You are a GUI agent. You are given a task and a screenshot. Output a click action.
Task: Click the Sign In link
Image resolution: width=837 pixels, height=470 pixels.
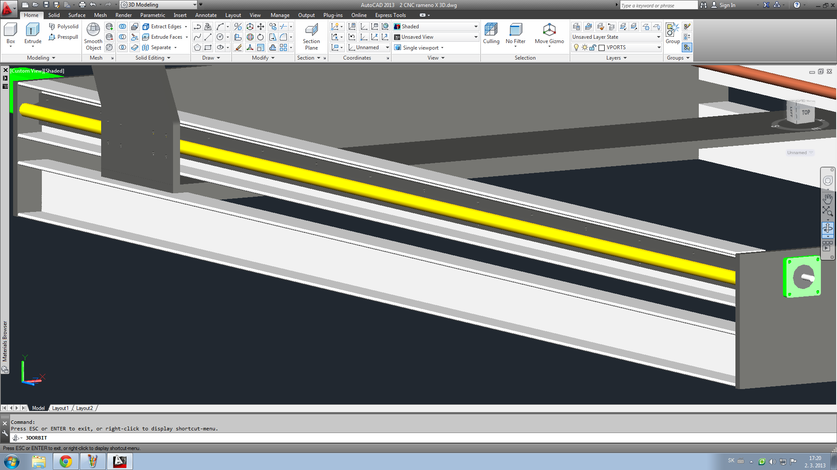727,5
